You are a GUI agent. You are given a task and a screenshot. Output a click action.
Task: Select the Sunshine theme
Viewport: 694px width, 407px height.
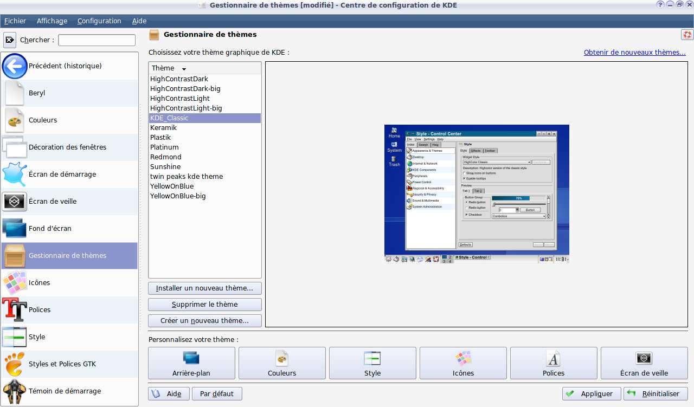click(x=205, y=167)
